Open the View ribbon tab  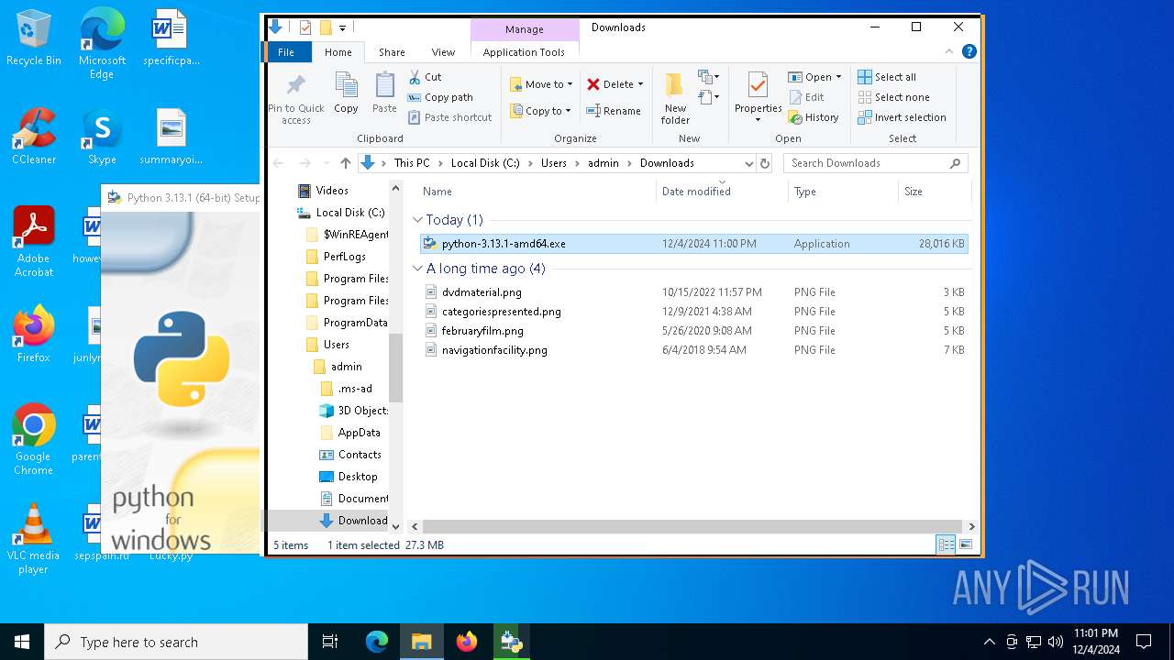[x=443, y=52]
